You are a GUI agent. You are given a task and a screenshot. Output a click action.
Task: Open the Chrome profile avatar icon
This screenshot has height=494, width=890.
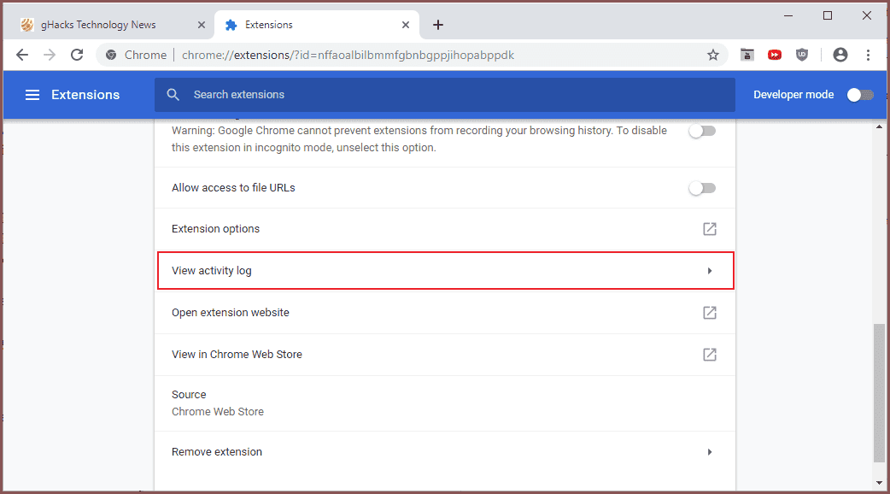(x=840, y=55)
